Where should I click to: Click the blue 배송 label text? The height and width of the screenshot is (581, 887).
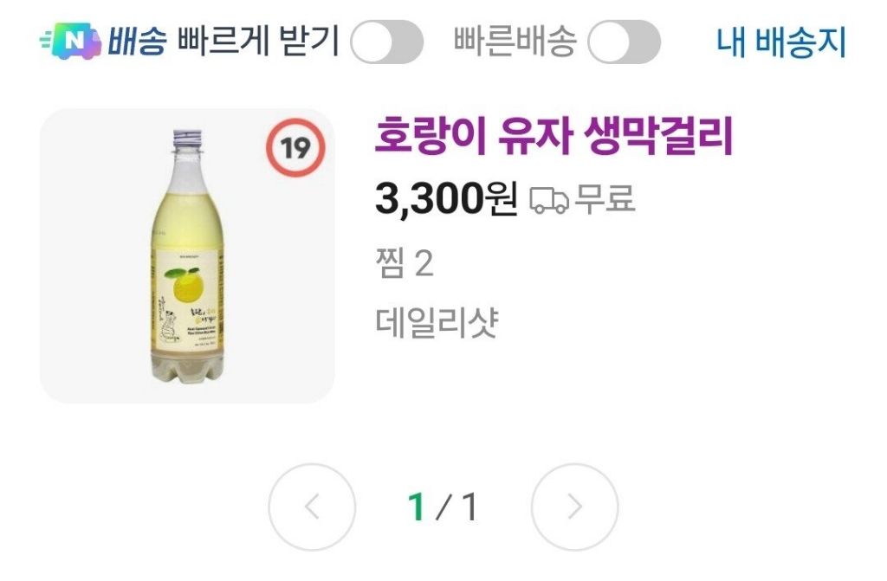[137, 41]
